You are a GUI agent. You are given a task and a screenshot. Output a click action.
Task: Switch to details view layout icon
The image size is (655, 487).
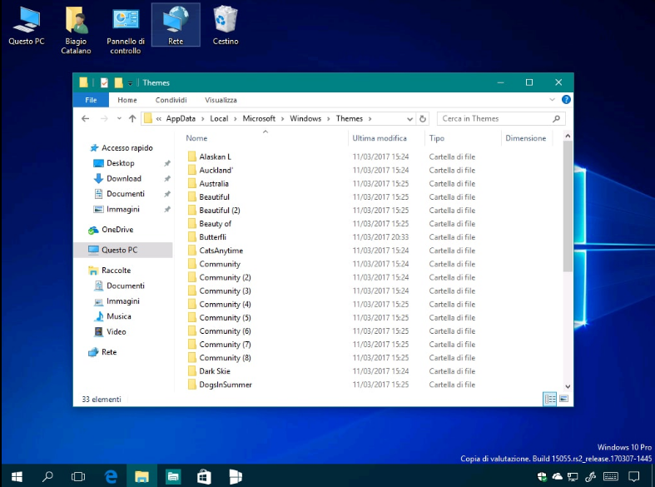click(x=550, y=399)
